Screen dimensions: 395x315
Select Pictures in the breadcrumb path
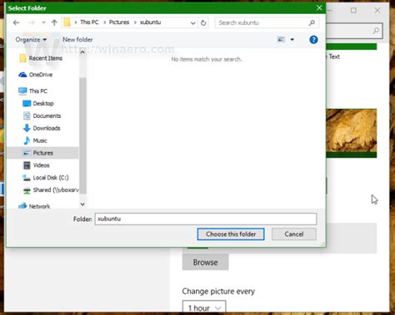pos(119,22)
